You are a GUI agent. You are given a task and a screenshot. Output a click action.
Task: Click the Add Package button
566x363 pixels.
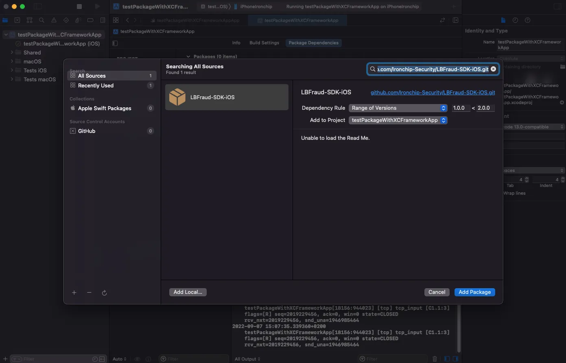pos(474,292)
